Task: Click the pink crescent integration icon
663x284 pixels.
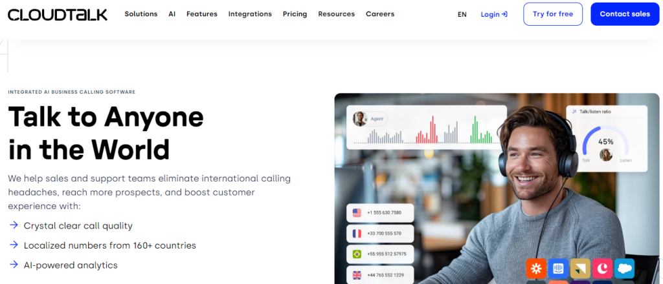Action: [x=602, y=268]
